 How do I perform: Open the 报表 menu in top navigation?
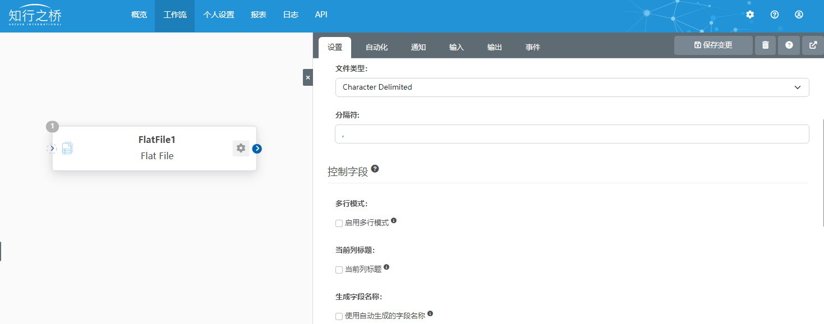[259, 15]
